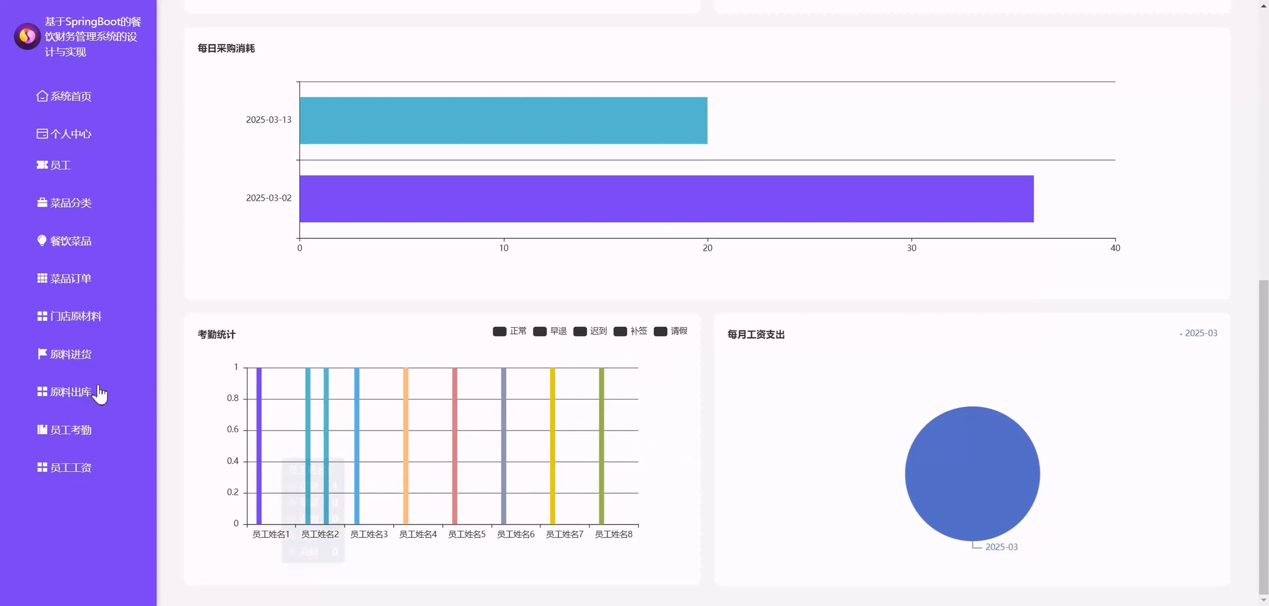The image size is (1269, 606).
Task: Click the briefcase icon beside 菜品分类
Action: [42, 203]
